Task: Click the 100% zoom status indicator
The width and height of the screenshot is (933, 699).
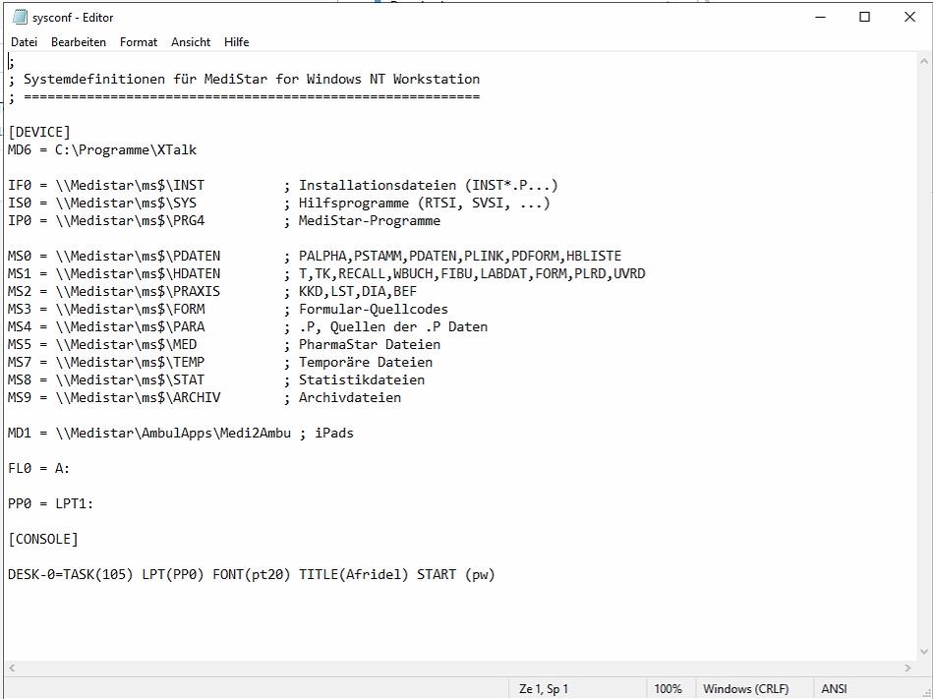Action: pos(668,689)
